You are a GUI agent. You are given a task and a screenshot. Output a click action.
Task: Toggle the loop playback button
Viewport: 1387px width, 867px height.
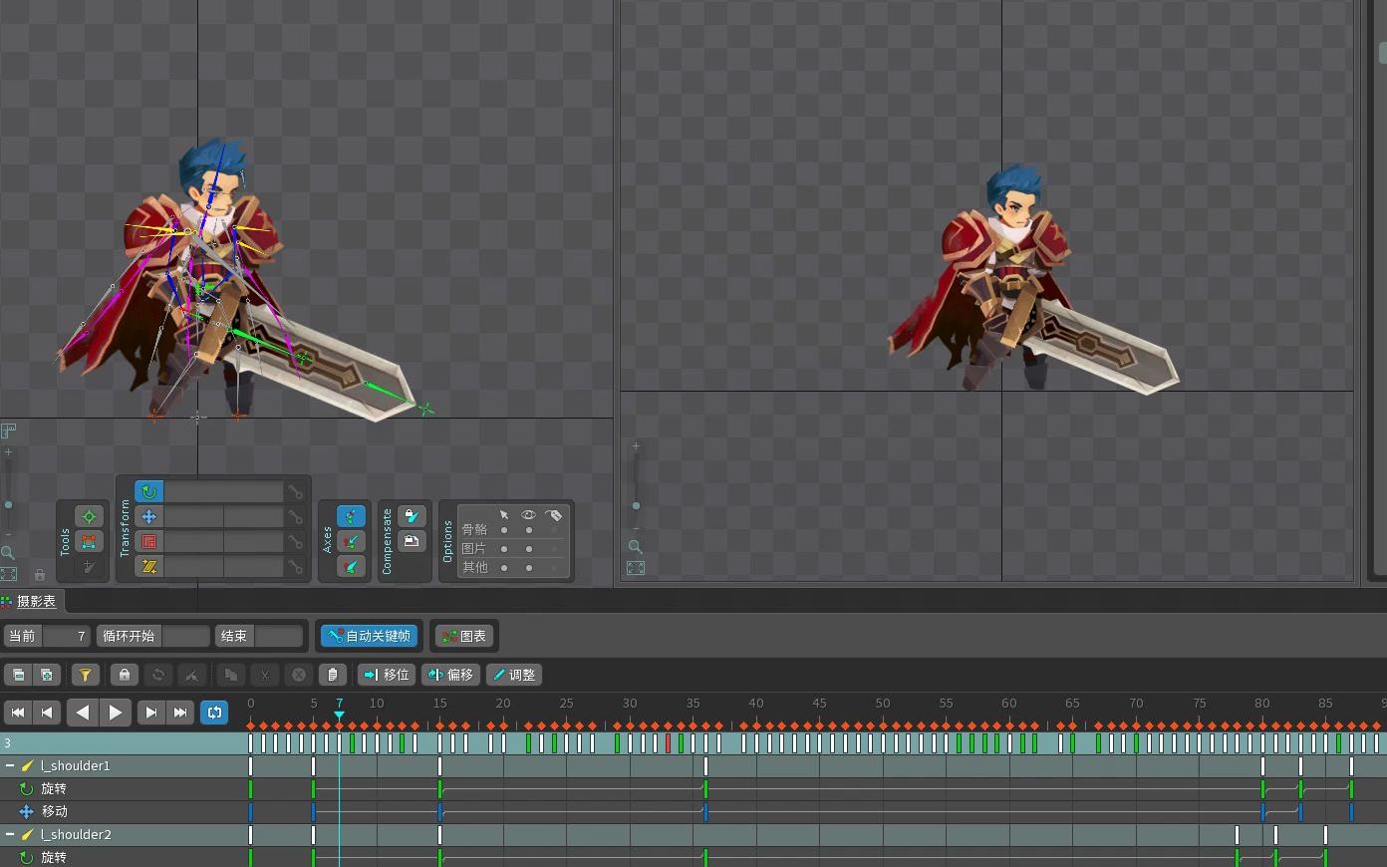point(214,712)
